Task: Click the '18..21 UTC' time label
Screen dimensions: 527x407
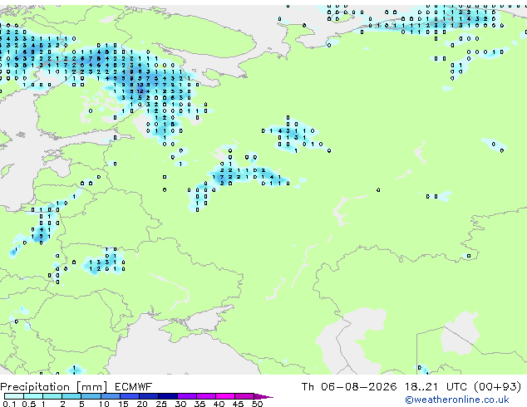Action: (x=436, y=387)
